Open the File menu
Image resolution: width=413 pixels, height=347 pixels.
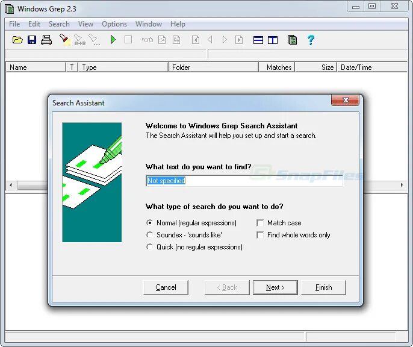pyautogui.click(x=14, y=24)
